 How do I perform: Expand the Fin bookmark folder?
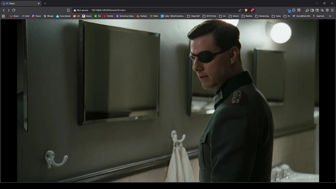click(x=287, y=16)
